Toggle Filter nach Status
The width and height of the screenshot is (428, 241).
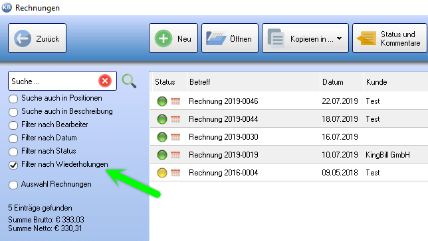13,152
